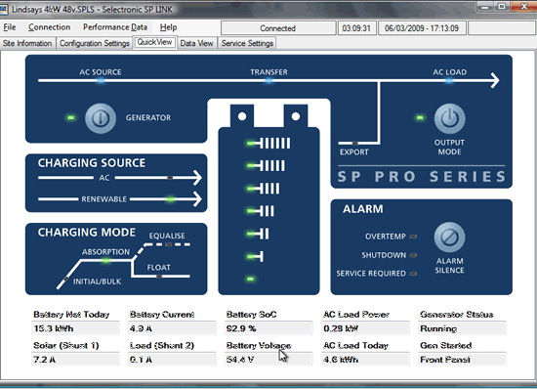
Task: Open the Performance Data menu
Action: coord(115,27)
